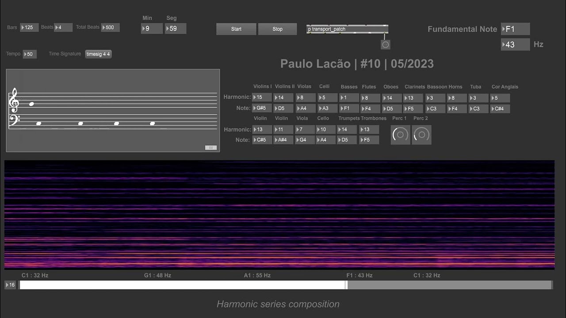Click the Perc 1 dial

(400, 135)
